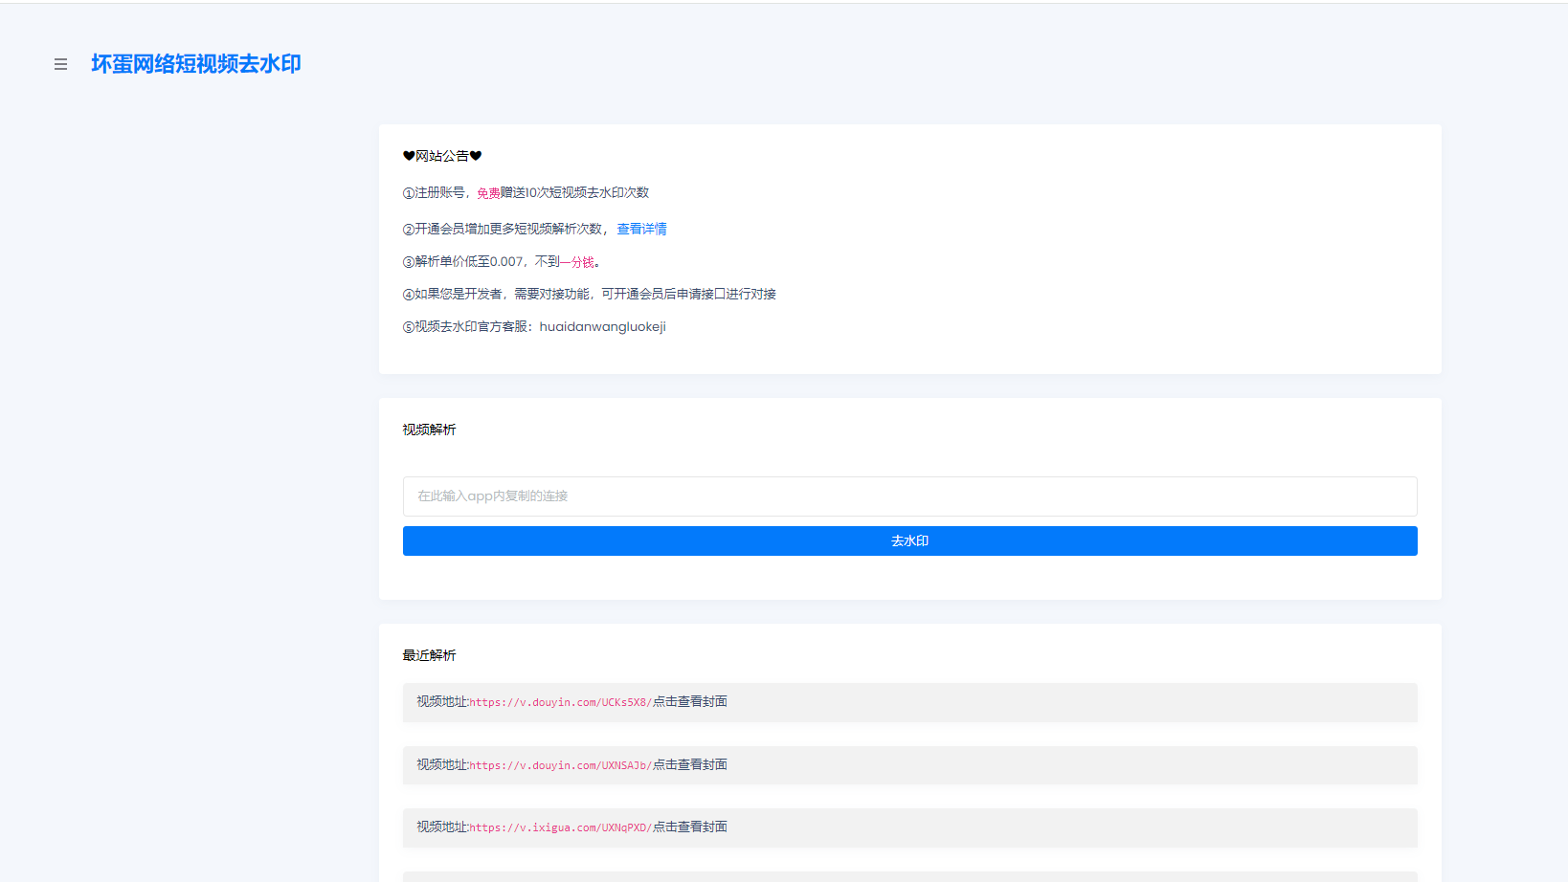
Task: Open the douyin UXNSAJb video URL
Action: (x=560, y=765)
